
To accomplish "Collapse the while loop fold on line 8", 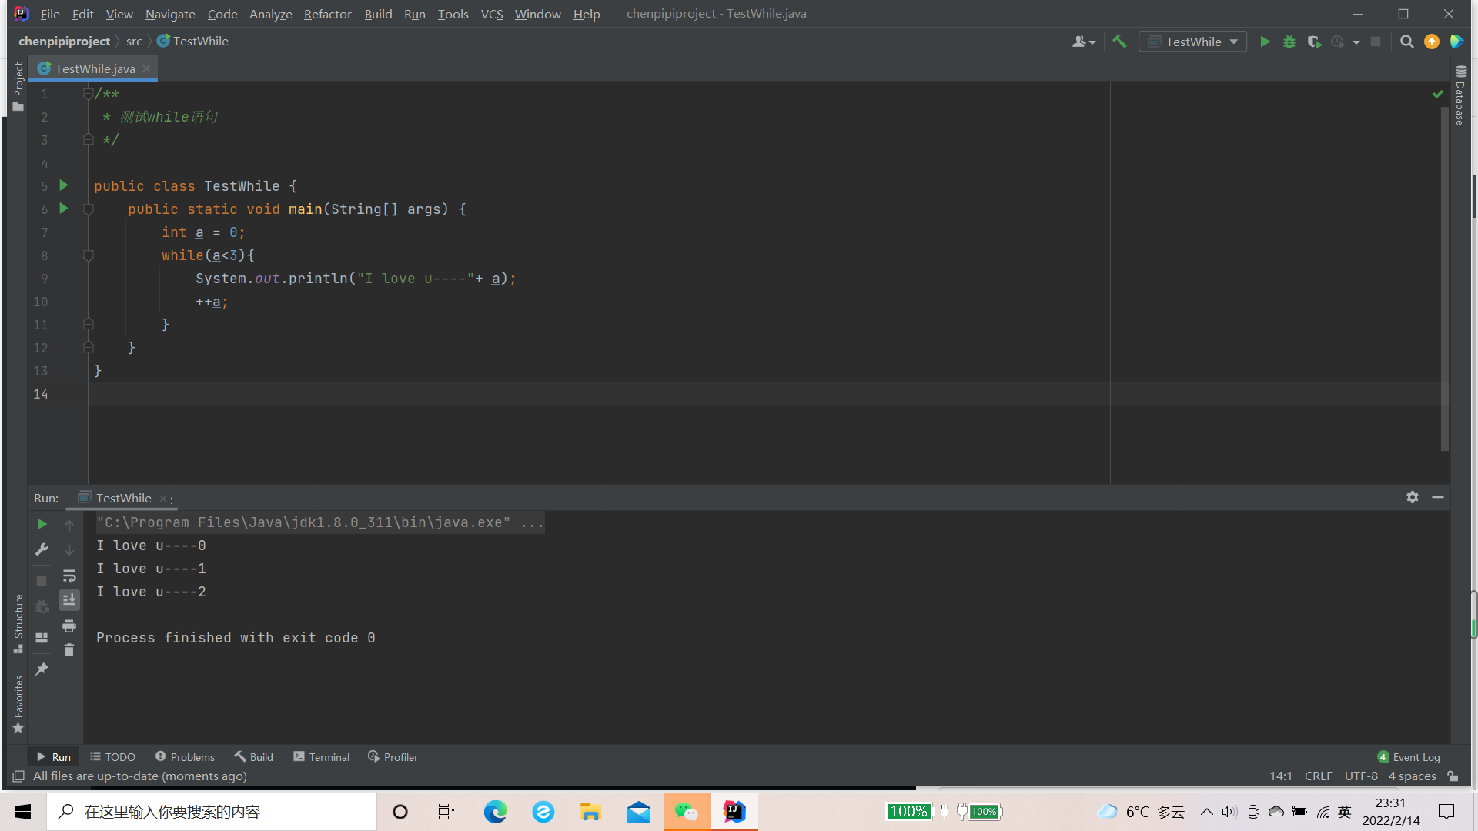I will pos(88,255).
